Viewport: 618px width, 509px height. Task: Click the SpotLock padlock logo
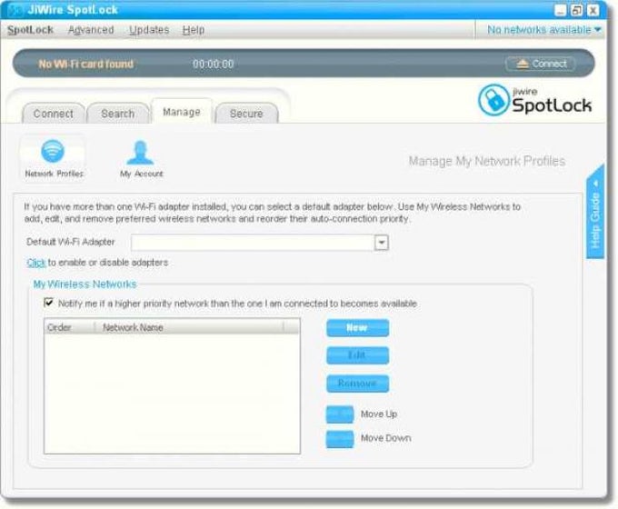(493, 100)
